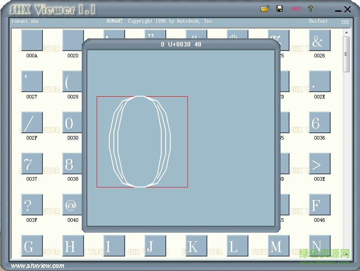Pick the digit 6 glyph tile
The height and width of the screenshot is (271, 360).
pos(319,123)
